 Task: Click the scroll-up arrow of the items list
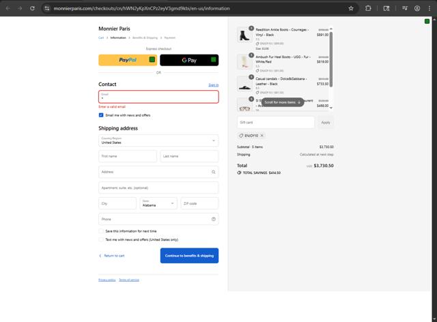[x=331, y=29]
